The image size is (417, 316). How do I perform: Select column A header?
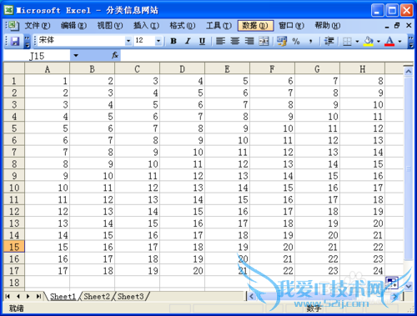[x=48, y=69]
